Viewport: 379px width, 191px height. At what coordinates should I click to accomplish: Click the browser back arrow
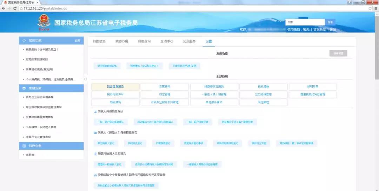[4, 8]
